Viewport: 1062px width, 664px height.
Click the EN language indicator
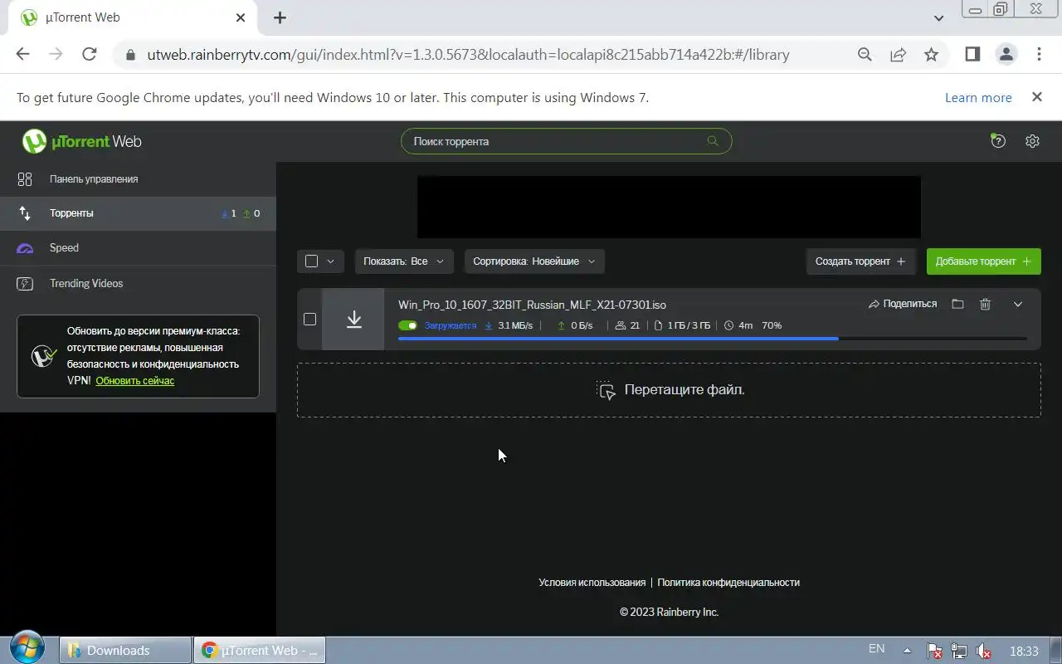pyautogui.click(x=876, y=649)
